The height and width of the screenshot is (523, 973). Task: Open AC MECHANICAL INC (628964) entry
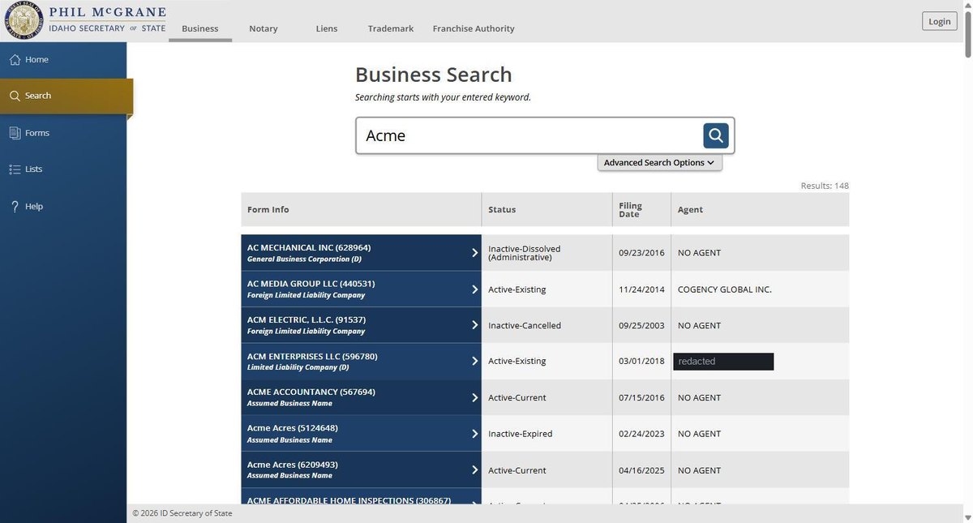coord(361,253)
